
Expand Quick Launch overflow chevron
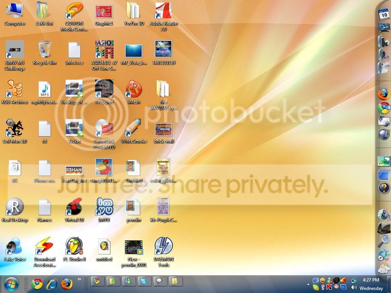click(79, 279)
